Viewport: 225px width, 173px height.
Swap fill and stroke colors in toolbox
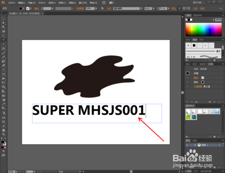coord(5,138)
